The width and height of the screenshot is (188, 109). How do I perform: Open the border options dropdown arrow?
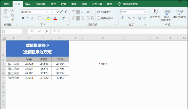pos(43,18)
